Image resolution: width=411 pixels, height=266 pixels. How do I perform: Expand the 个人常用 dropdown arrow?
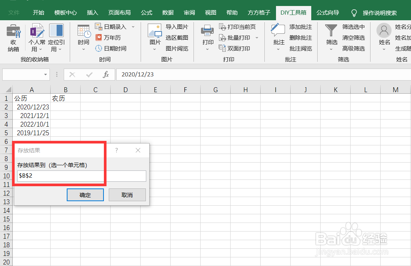click(x=40, y=49)
